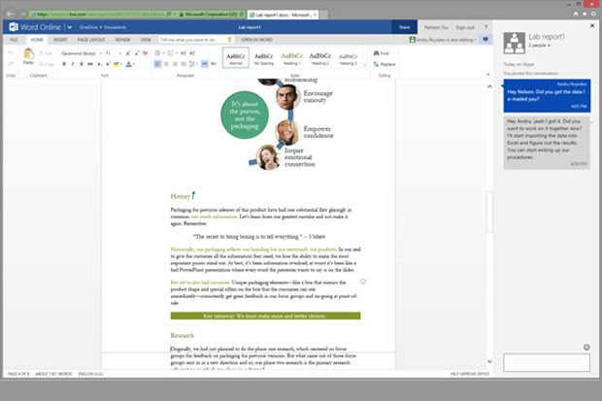This screenshot has width=602, height=401.
Task: Click browser Favorites star icon
Action: (585, 14)
